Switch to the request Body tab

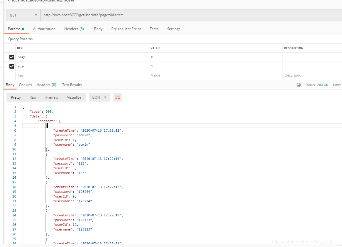98,29
